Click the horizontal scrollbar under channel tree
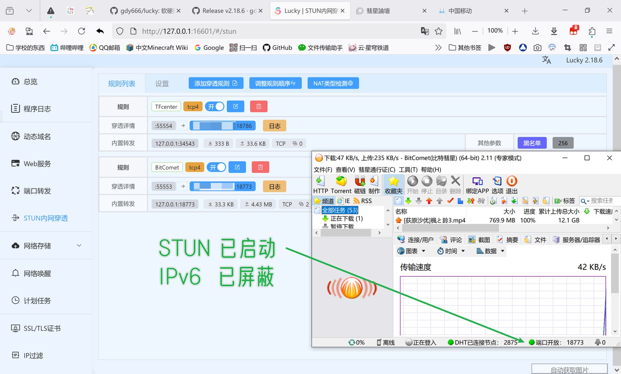621x374 pixels. tap(346, 233)
